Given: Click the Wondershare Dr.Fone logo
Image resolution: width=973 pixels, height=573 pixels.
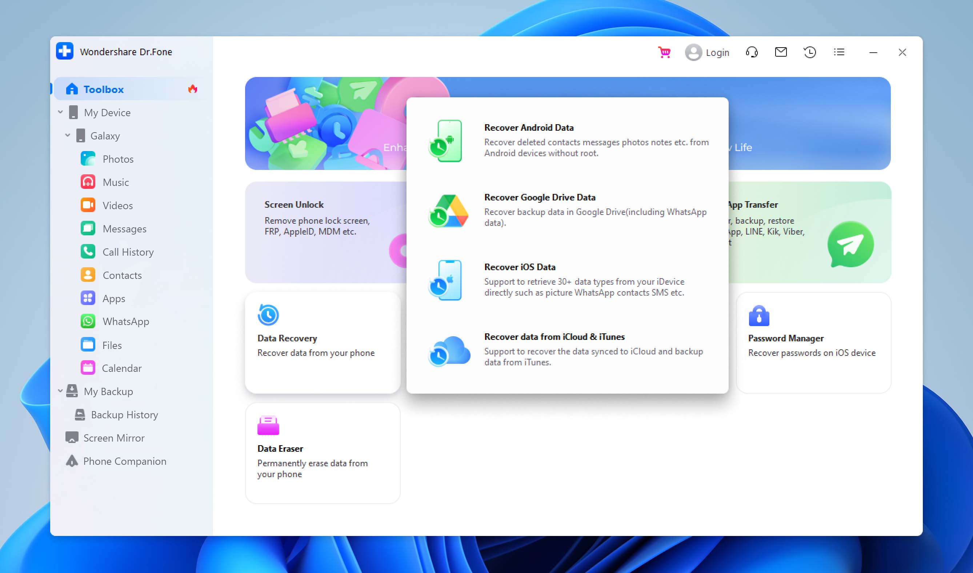Looking at the screenshot, I should (x=65, y=51).
